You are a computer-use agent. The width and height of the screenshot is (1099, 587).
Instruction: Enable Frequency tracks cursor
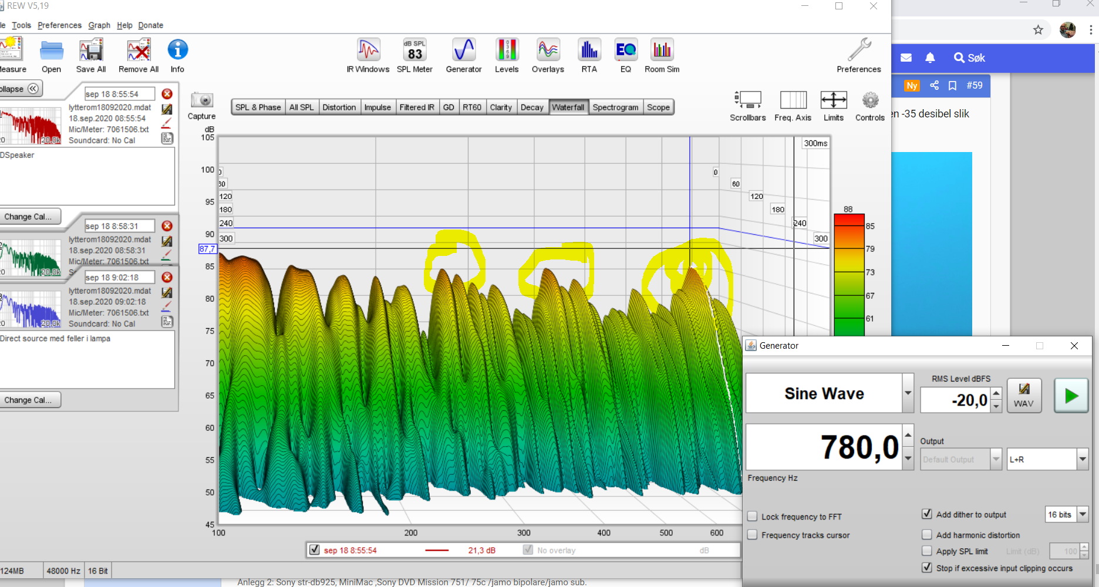[752, 535]
